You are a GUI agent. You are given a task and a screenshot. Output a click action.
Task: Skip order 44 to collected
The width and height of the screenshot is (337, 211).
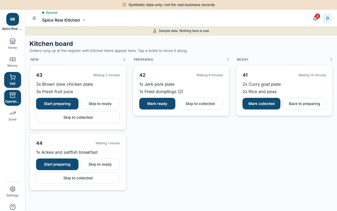[78, 178]
